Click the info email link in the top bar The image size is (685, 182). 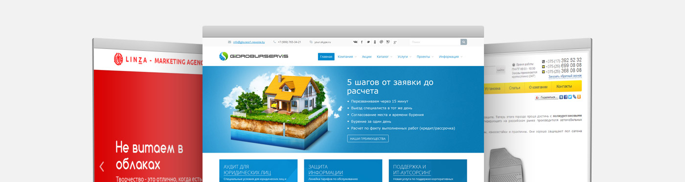[250, 42]
